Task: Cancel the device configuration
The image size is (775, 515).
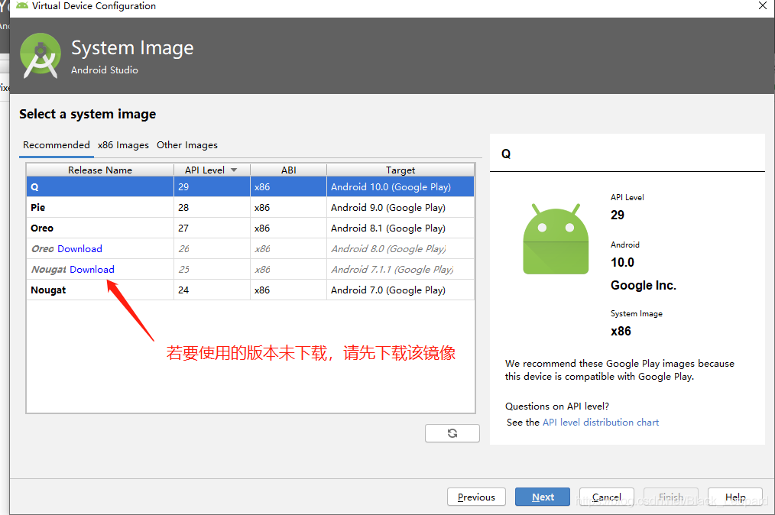Action: (x=606, y=497)
